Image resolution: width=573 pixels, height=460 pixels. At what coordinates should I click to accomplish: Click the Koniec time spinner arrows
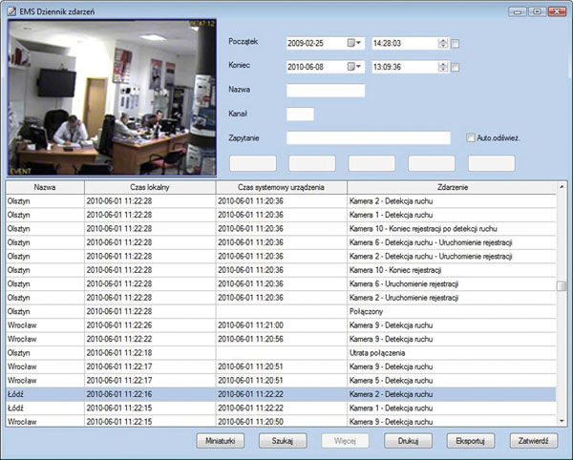tap(443, 67)
